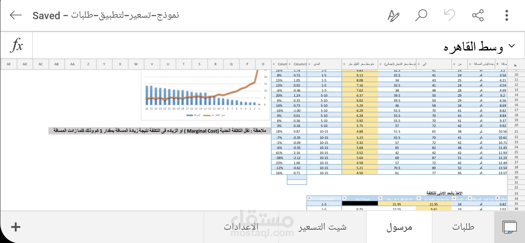This screenshot has width=525, height=243.
Task: Open the search magnifier icon
Action: pyautogui.click(x=421, y=16)
